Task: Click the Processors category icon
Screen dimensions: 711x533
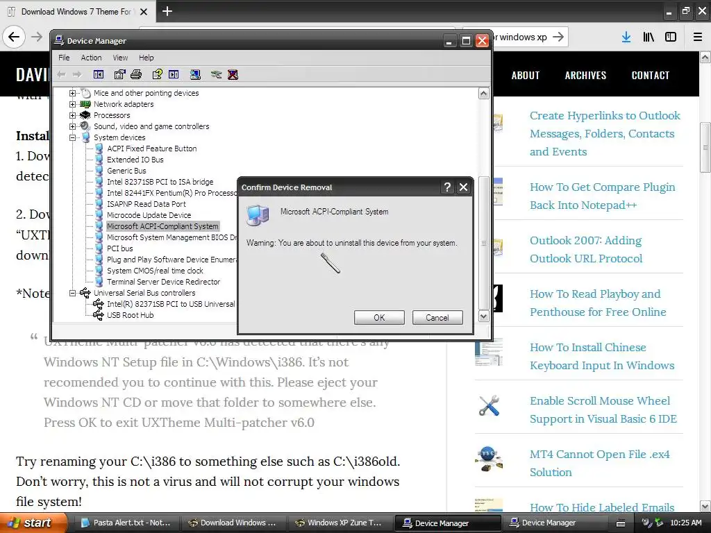Action: point(85,115)
